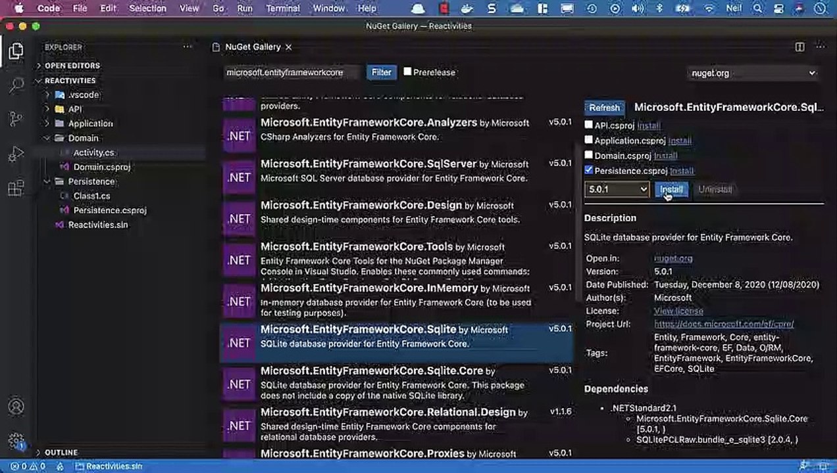Open the nuget.org link under Open in

(x=673, y=258)
